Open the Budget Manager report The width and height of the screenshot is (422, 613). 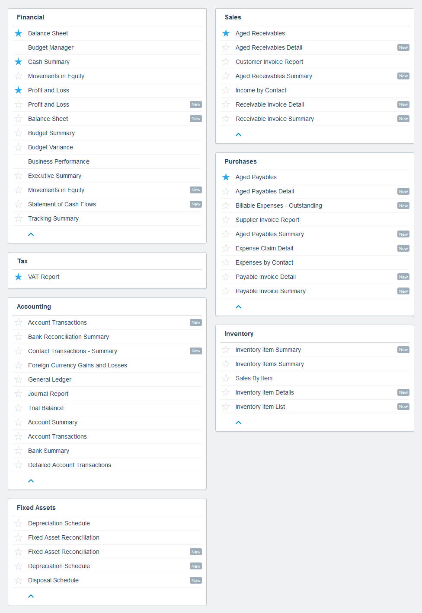[x=51, y=47]
